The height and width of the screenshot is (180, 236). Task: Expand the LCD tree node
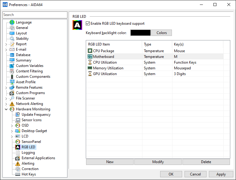point(12,137)
